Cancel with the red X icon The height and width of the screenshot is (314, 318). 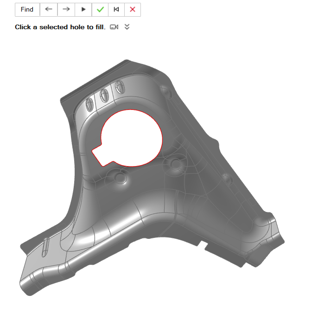click(x=133, y=10)
